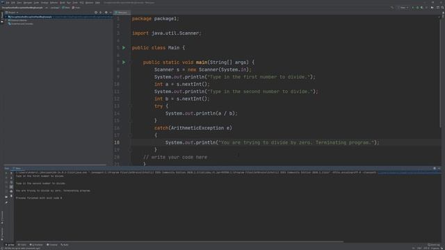Open the Build tool window button

pos(65,244)
